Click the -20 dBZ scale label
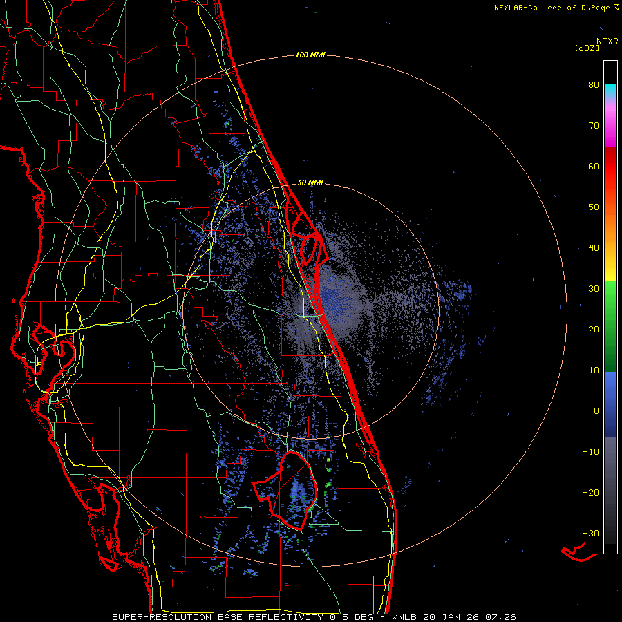Screen dimensions: 622x622 point(591,493)
